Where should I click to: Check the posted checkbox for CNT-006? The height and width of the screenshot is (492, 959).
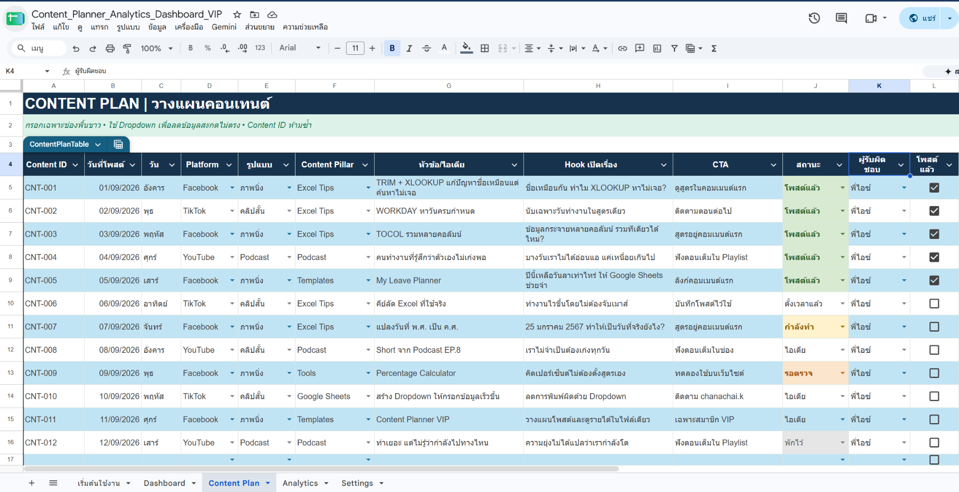click(934, 304)
